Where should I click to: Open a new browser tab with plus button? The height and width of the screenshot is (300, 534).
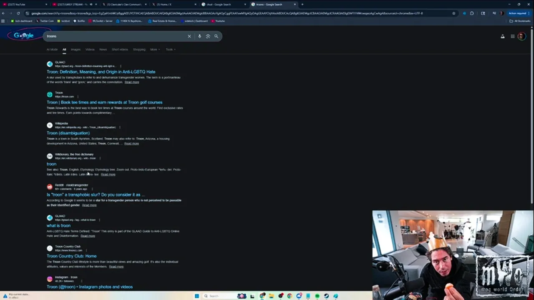click(302, 4)
